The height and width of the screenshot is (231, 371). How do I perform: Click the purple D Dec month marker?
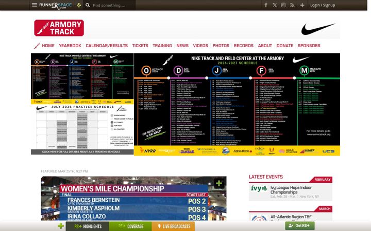click(178, 70)
